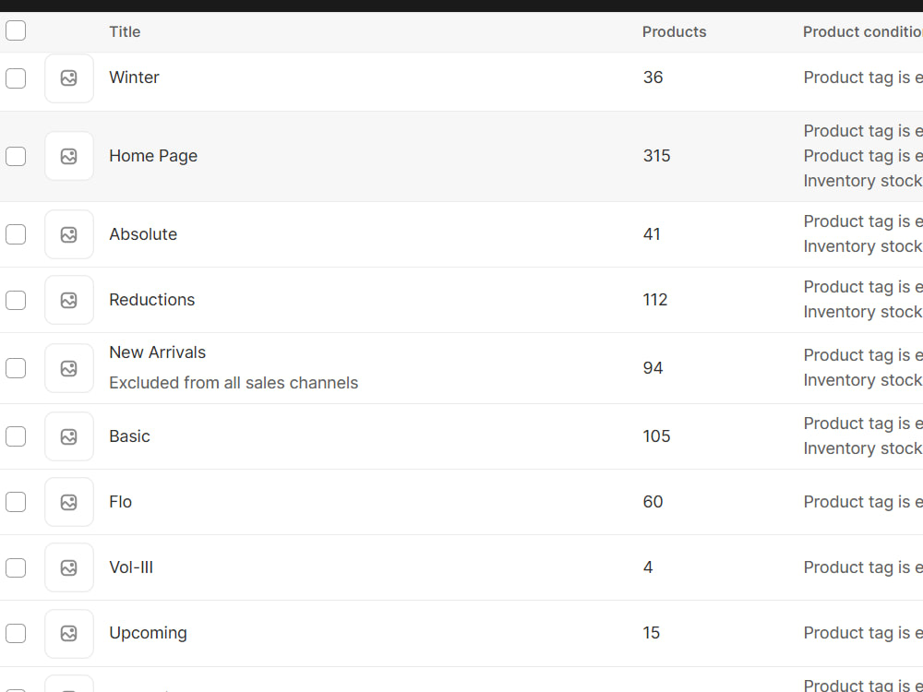Image resolution: width=923 pixels, height=692 pixels.
Task: Click Flo's Product tag condition text
Action: click(863, 501)
